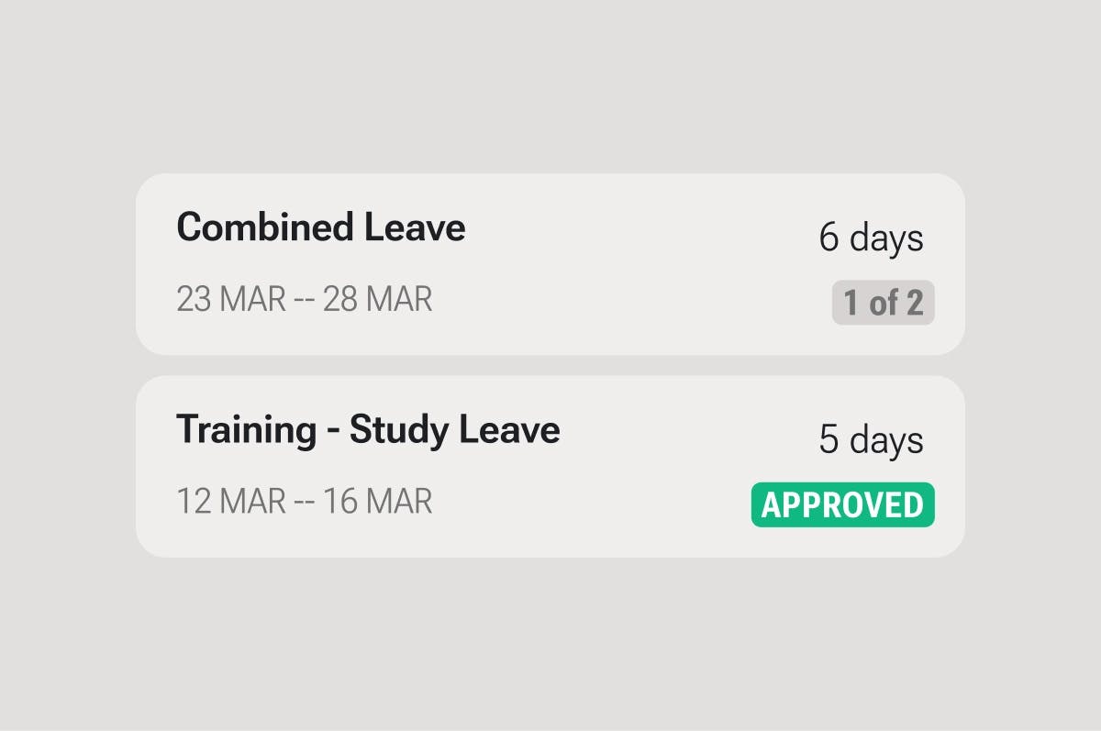Viewport: 1101px width, 731px height.
Task: Click the word Training in second title
Action: point(245,429)
